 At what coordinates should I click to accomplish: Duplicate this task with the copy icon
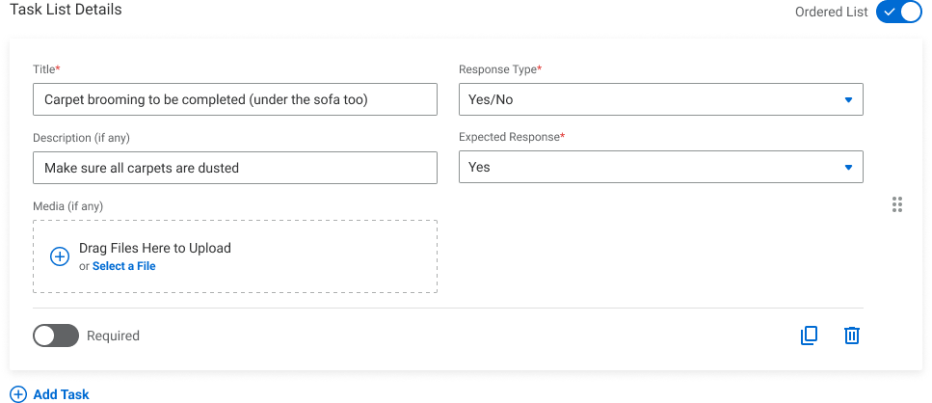pos(810,336)
